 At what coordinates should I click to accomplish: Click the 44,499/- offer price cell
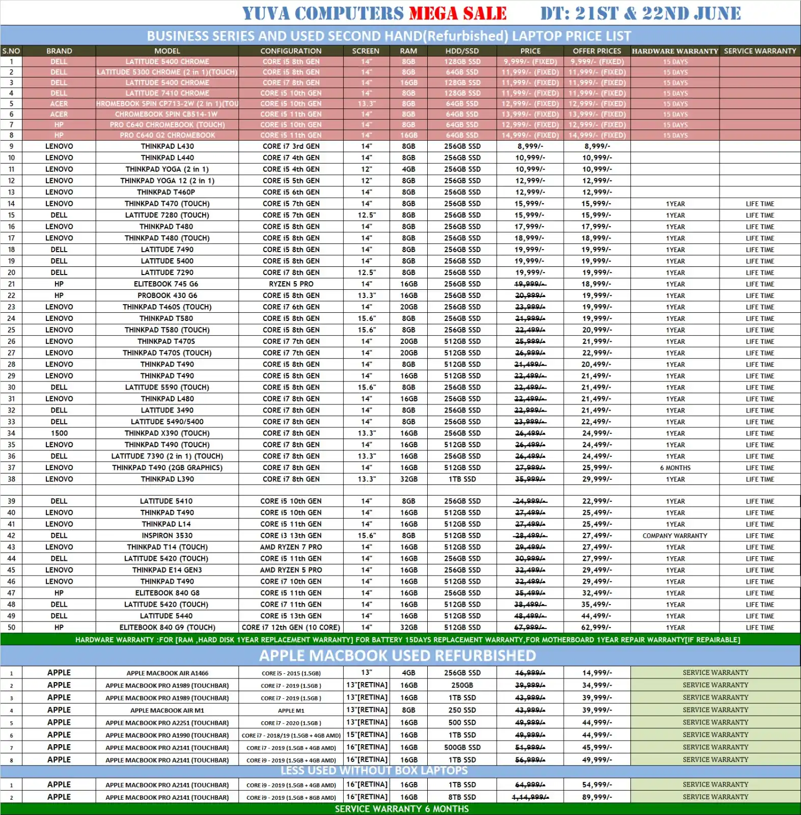point(597,616)
